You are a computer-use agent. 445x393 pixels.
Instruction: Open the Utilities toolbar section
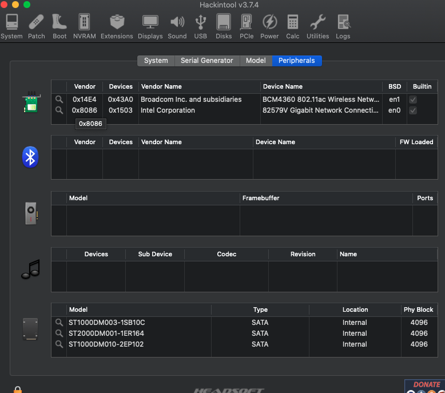[x=317, y=27]
